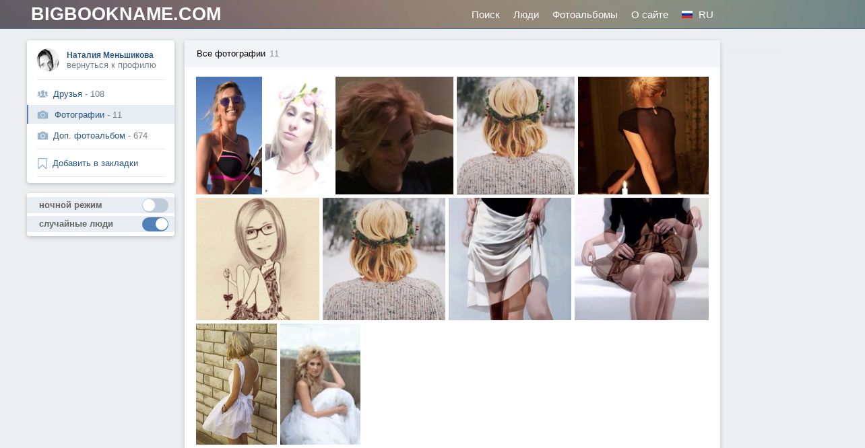Click the camera icon beside Фотографии
Screen dimensions: 865x448
tap(43, 115)
